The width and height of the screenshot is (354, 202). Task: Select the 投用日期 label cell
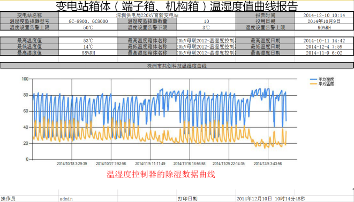click(265, 21)
